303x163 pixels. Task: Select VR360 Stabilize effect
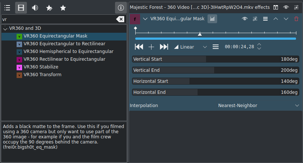point(41,67)
